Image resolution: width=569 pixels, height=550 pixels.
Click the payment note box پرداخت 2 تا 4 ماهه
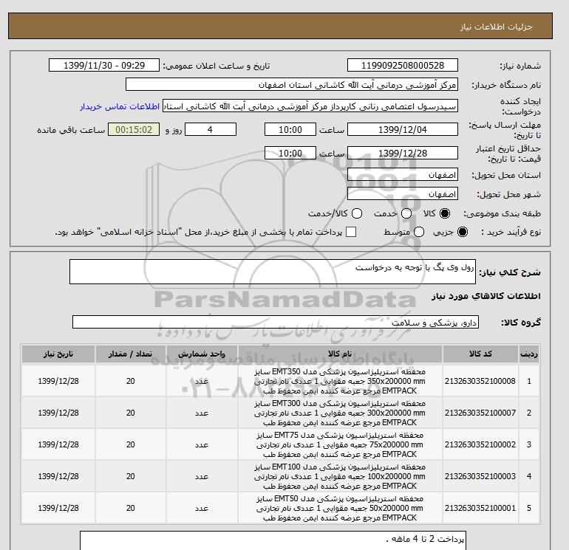[x=273, y=540]
